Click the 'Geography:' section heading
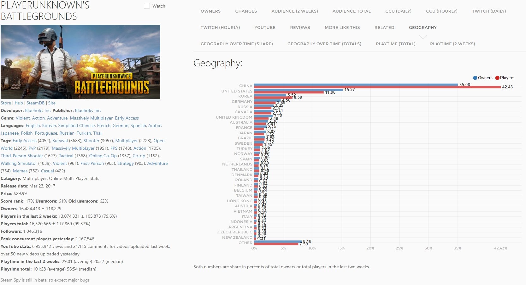The image size is (526, 285). pyautogui.click(x=218, y=63)
